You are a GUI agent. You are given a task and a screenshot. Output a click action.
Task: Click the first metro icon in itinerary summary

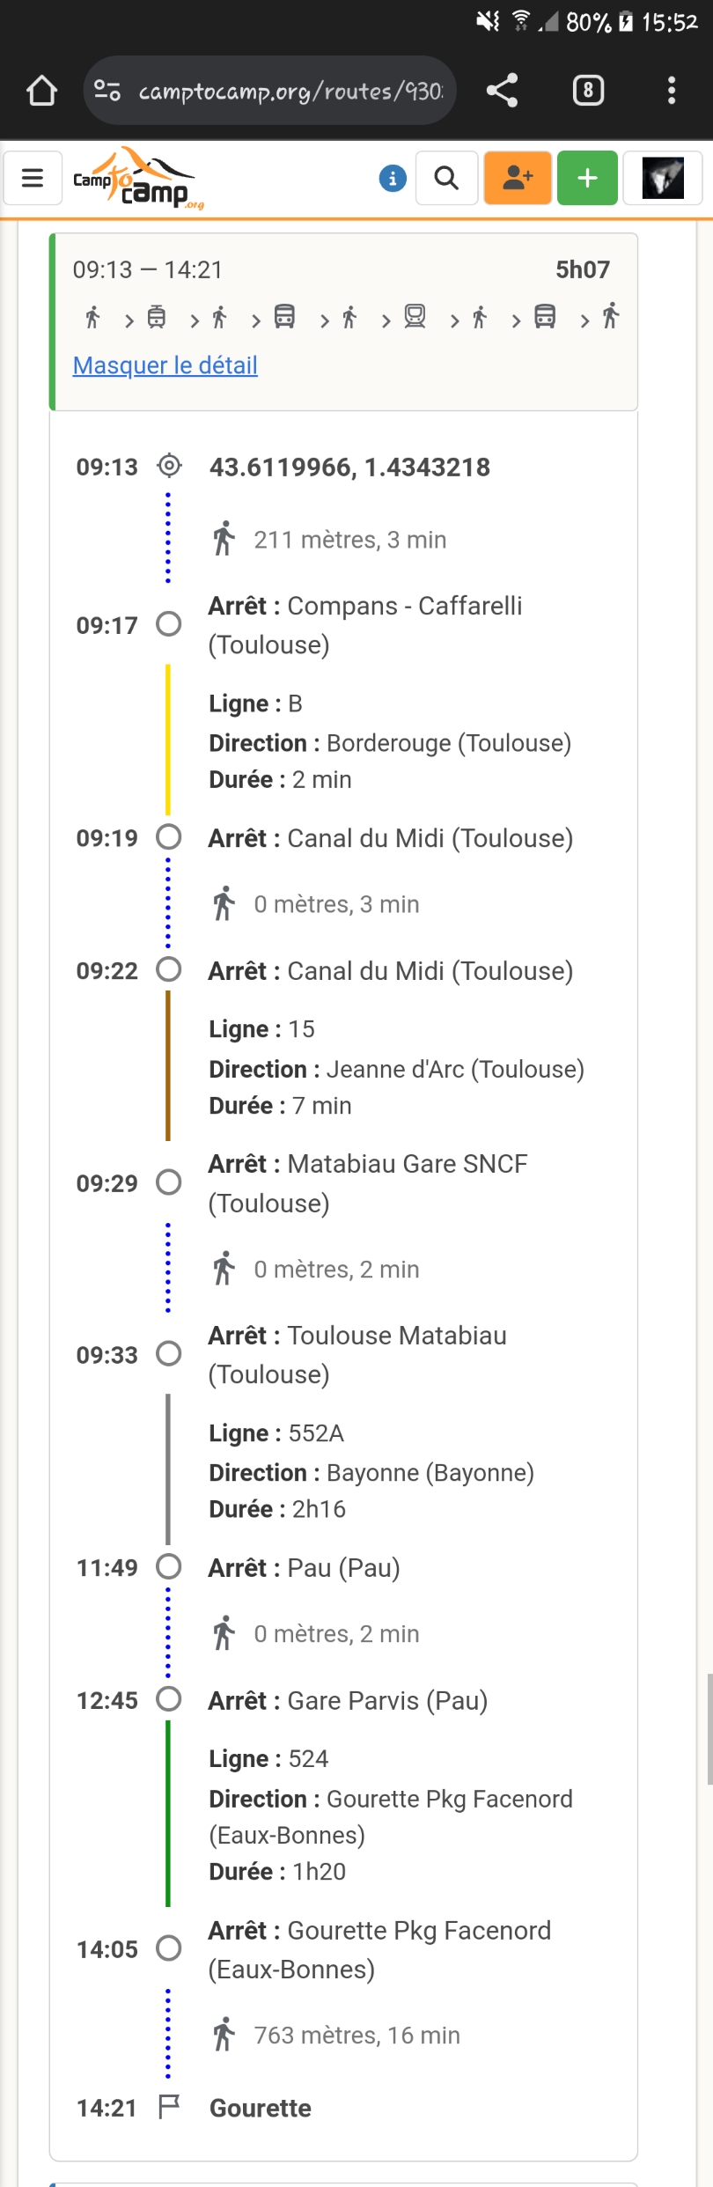157,316
